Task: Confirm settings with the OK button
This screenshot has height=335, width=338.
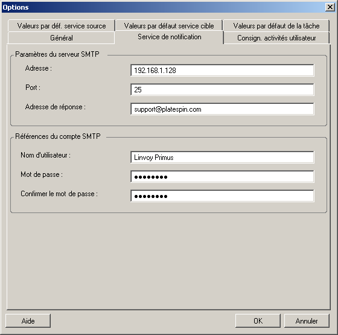Action: tap(258, 321)
